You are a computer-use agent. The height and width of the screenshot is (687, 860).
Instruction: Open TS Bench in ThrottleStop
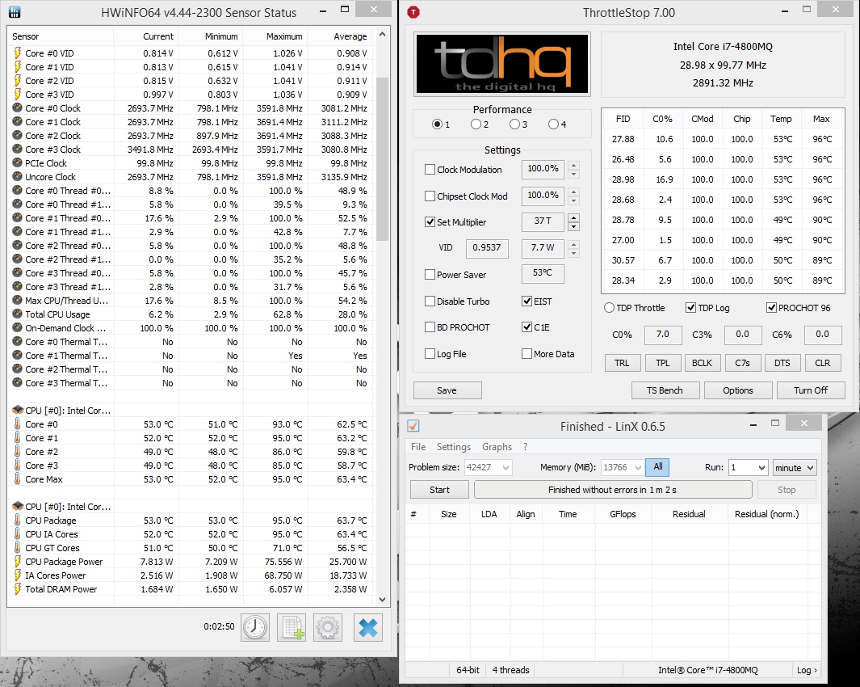665,390
